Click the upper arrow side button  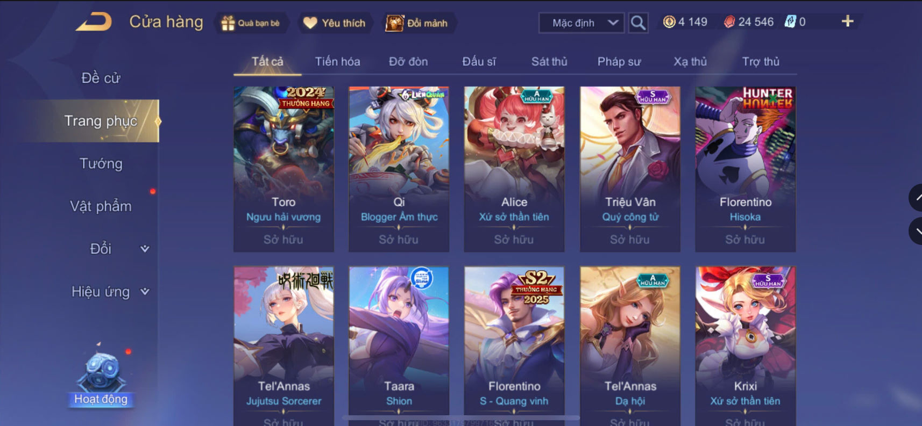(x=916, y=198)
